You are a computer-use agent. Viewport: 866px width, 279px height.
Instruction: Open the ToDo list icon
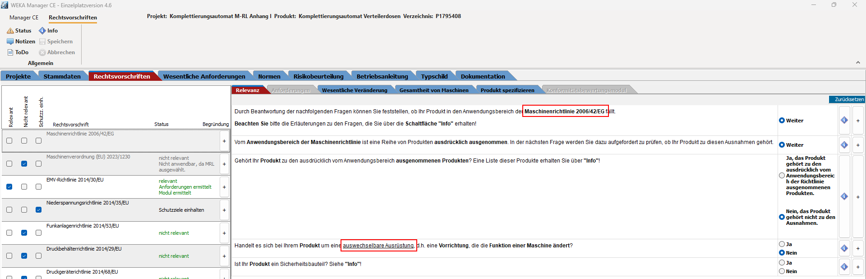click(x=10, y=52)
